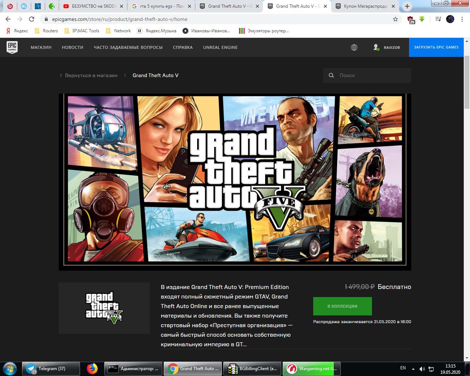Go back in browser history
This screenshot has height=376, width=470.
tap(8, 19)
